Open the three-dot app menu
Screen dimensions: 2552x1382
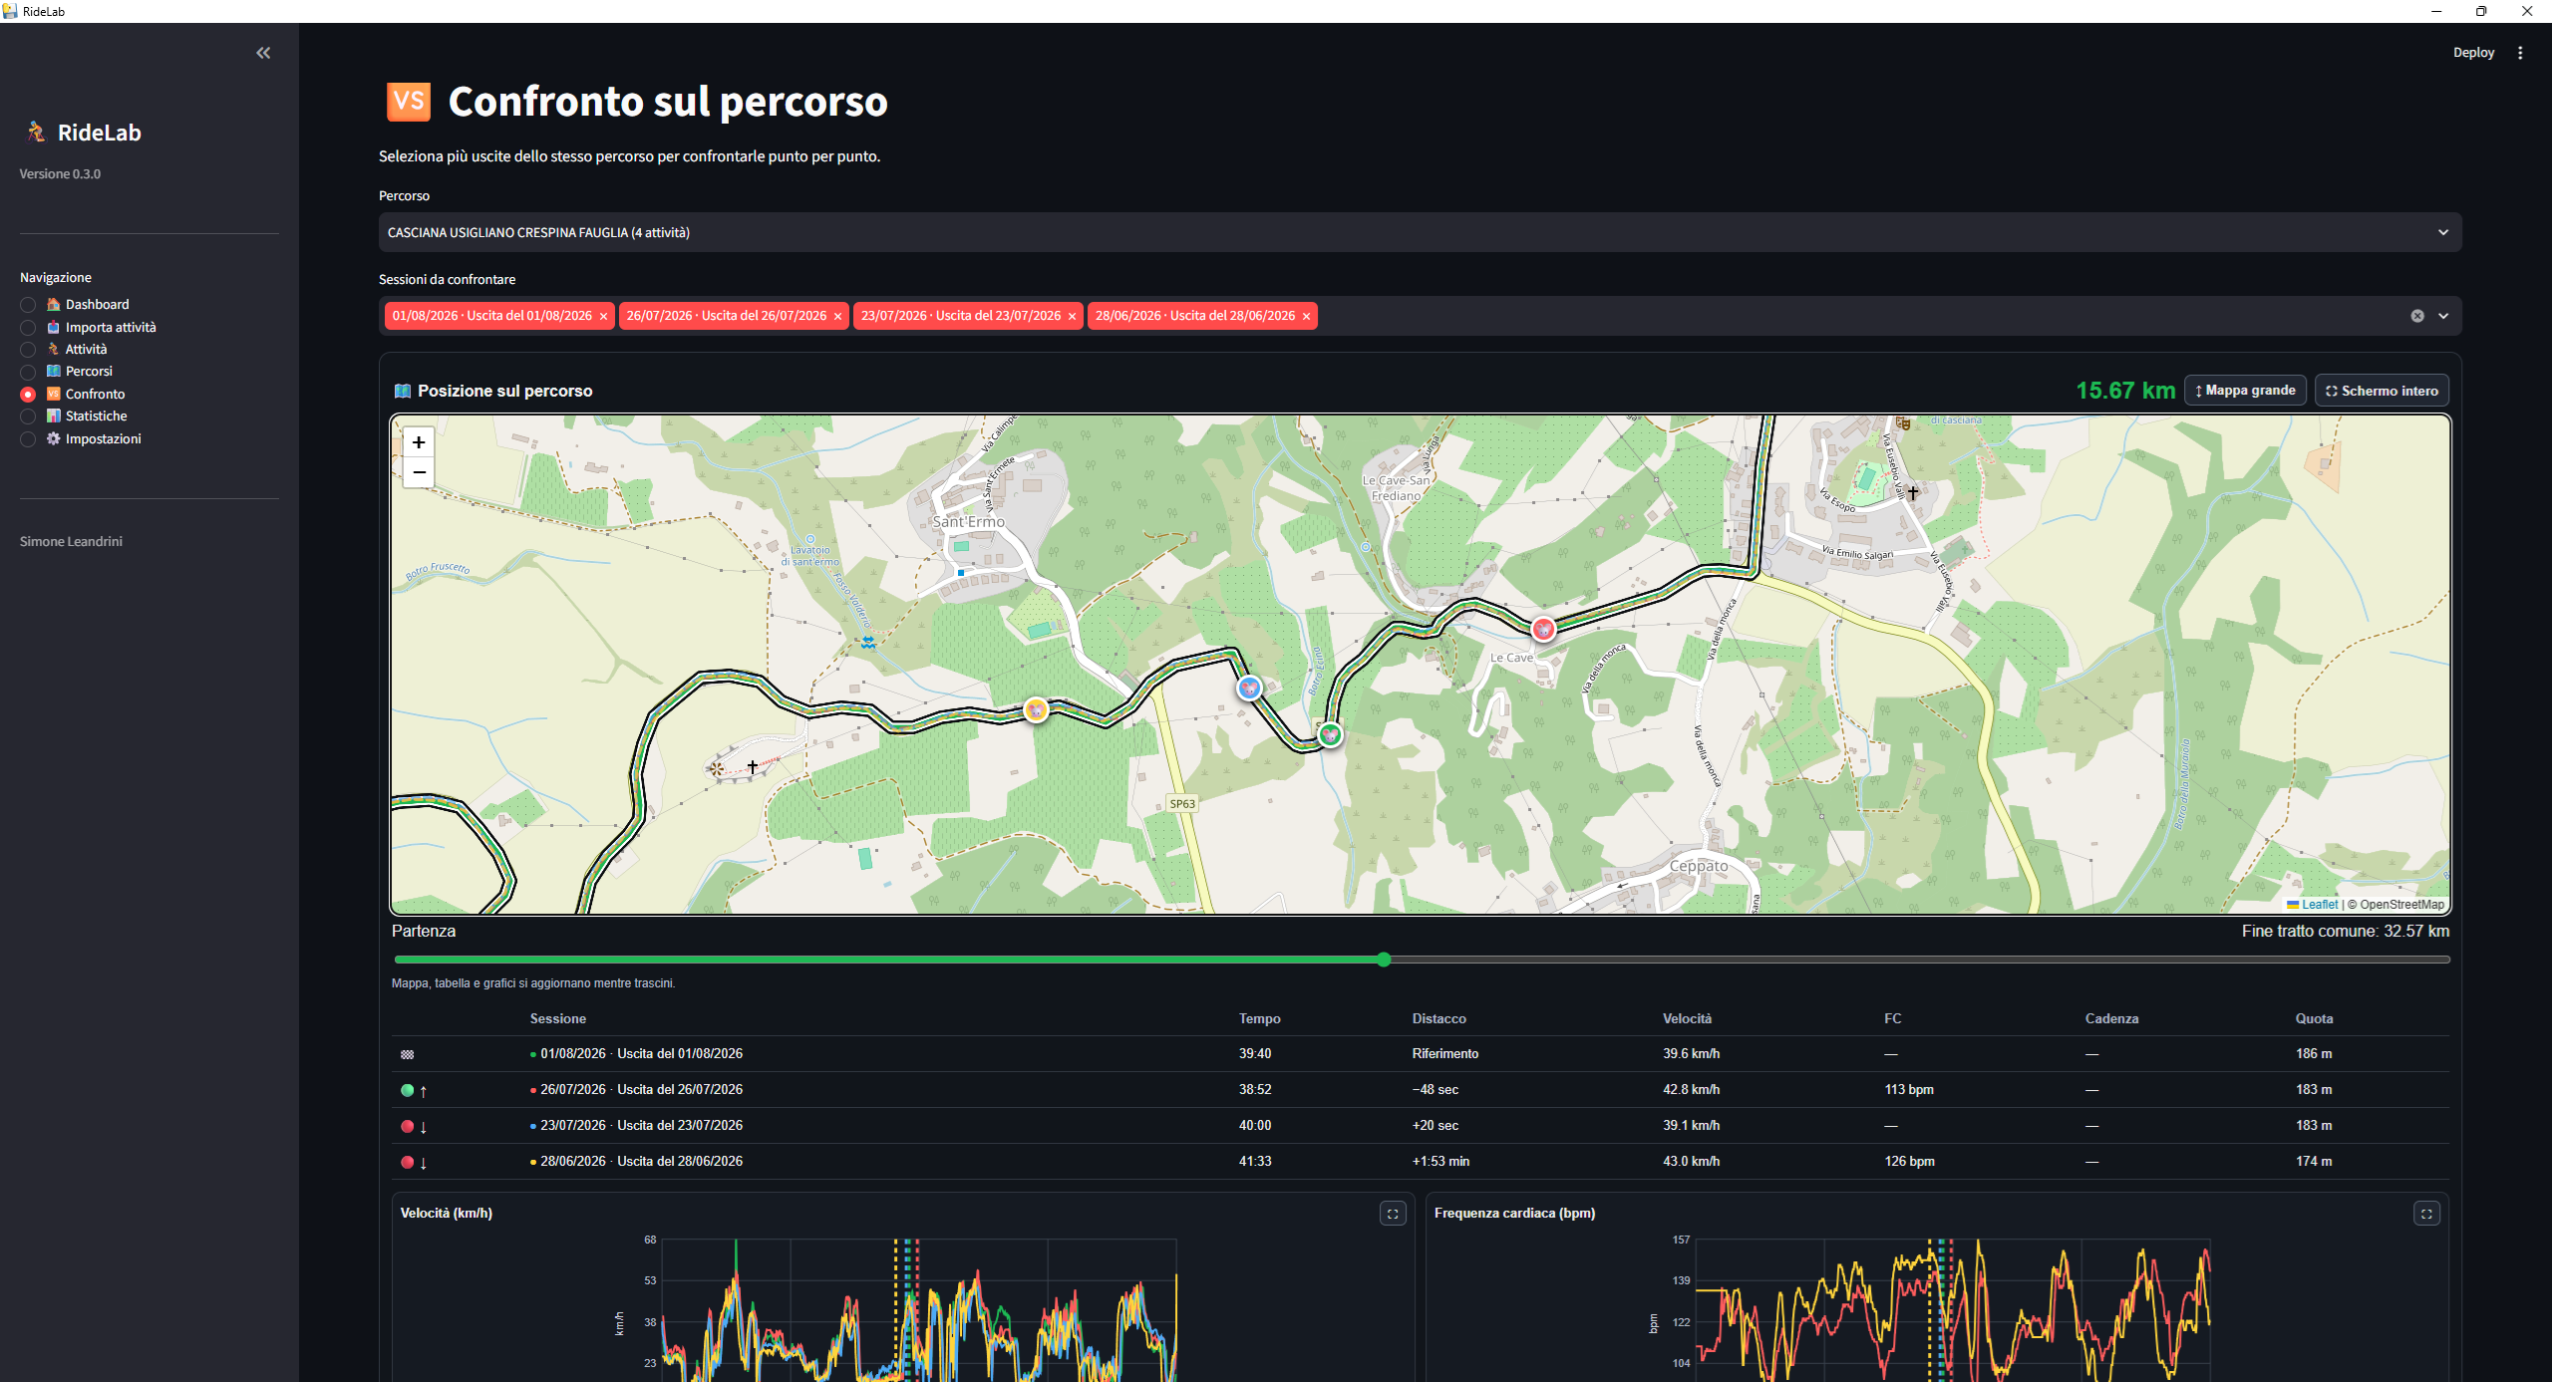point(2520,53)
